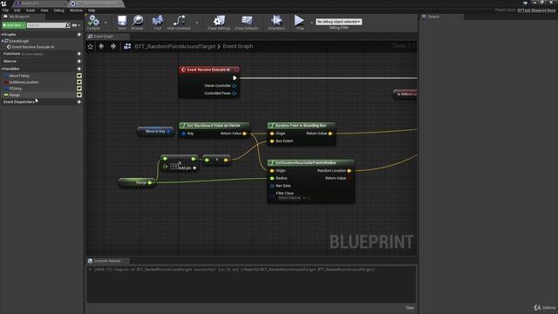Open Class Defaults from toolbar
Viewport: 558px width, 314px height.
247,23
